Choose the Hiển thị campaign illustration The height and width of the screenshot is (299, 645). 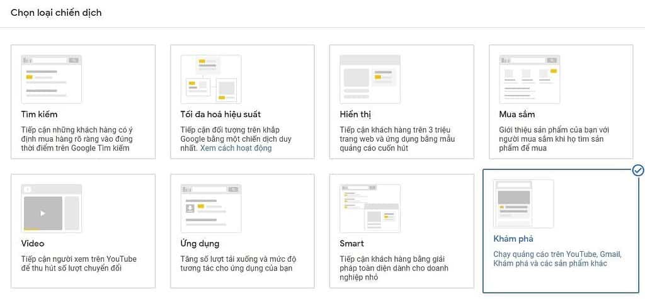370,79
